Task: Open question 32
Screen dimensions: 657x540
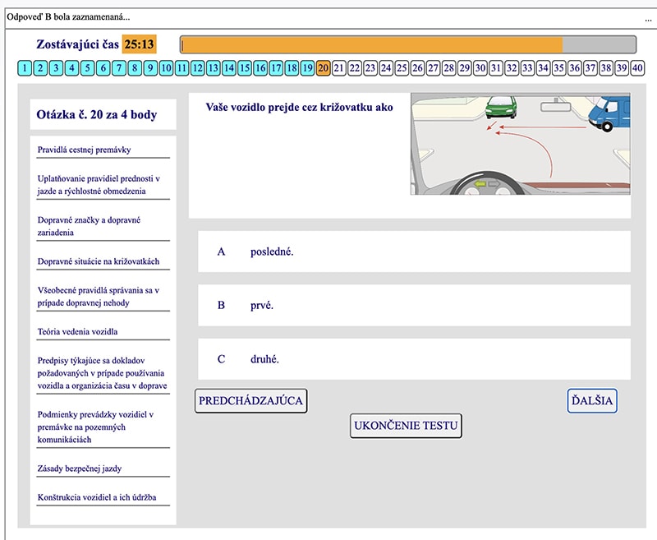Action: [512, 68]
